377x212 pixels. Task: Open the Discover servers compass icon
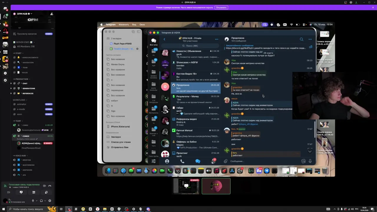click(x=5, y=80)
